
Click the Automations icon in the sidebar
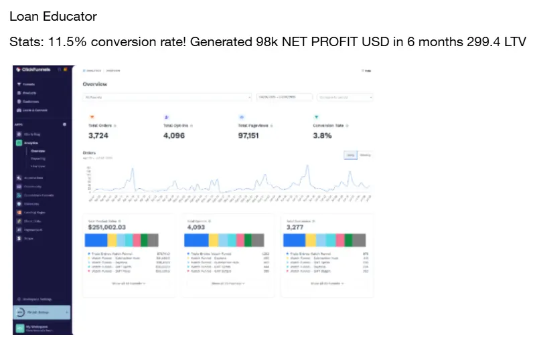coord(19,178)
